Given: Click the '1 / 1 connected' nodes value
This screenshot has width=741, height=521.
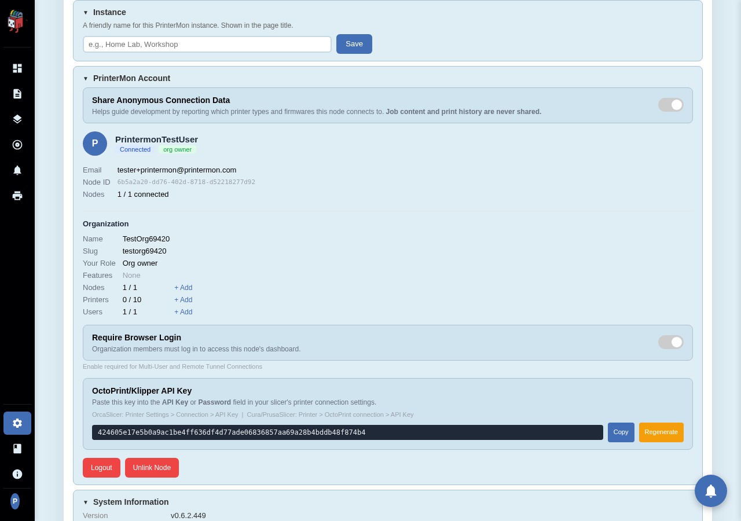Looking at the screenshot, I should pos(143,195).
